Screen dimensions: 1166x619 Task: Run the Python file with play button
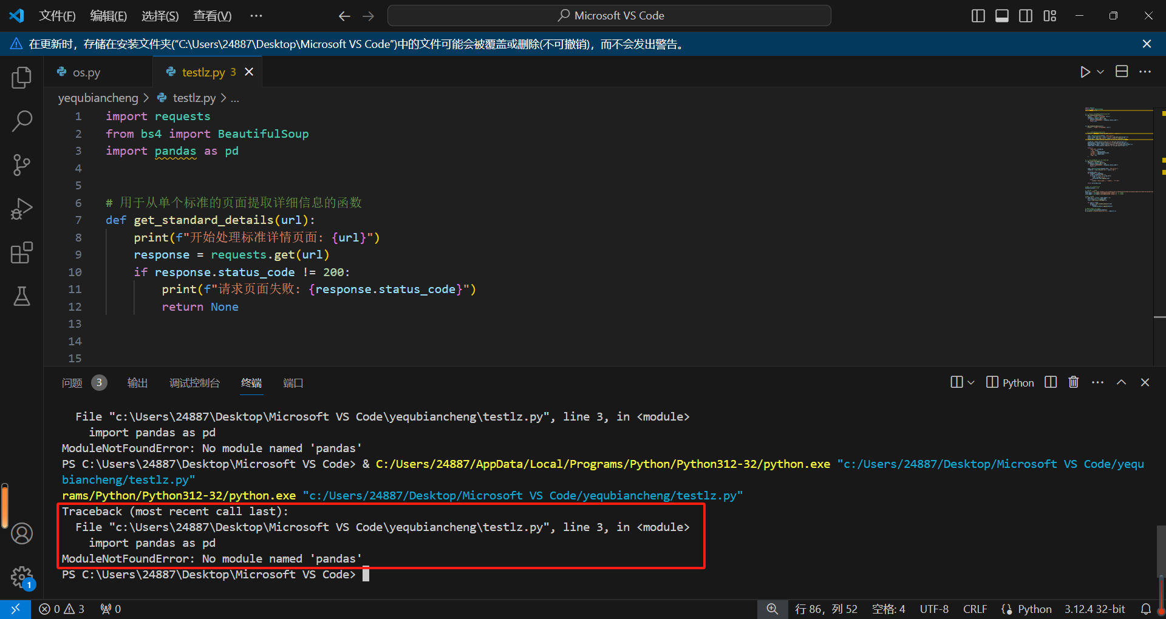point(1085,72)
